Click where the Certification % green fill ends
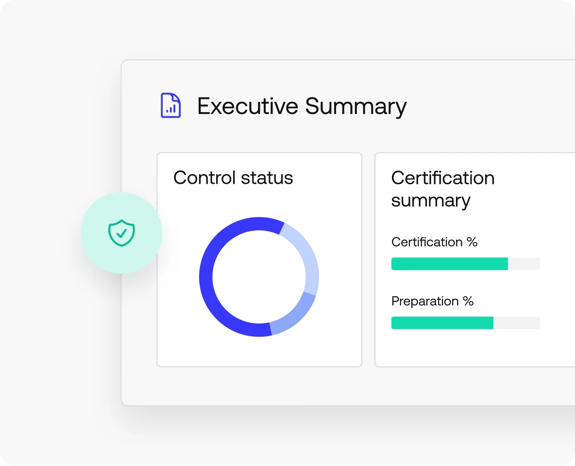Screen dimensions: 575x466 point(507,264)
